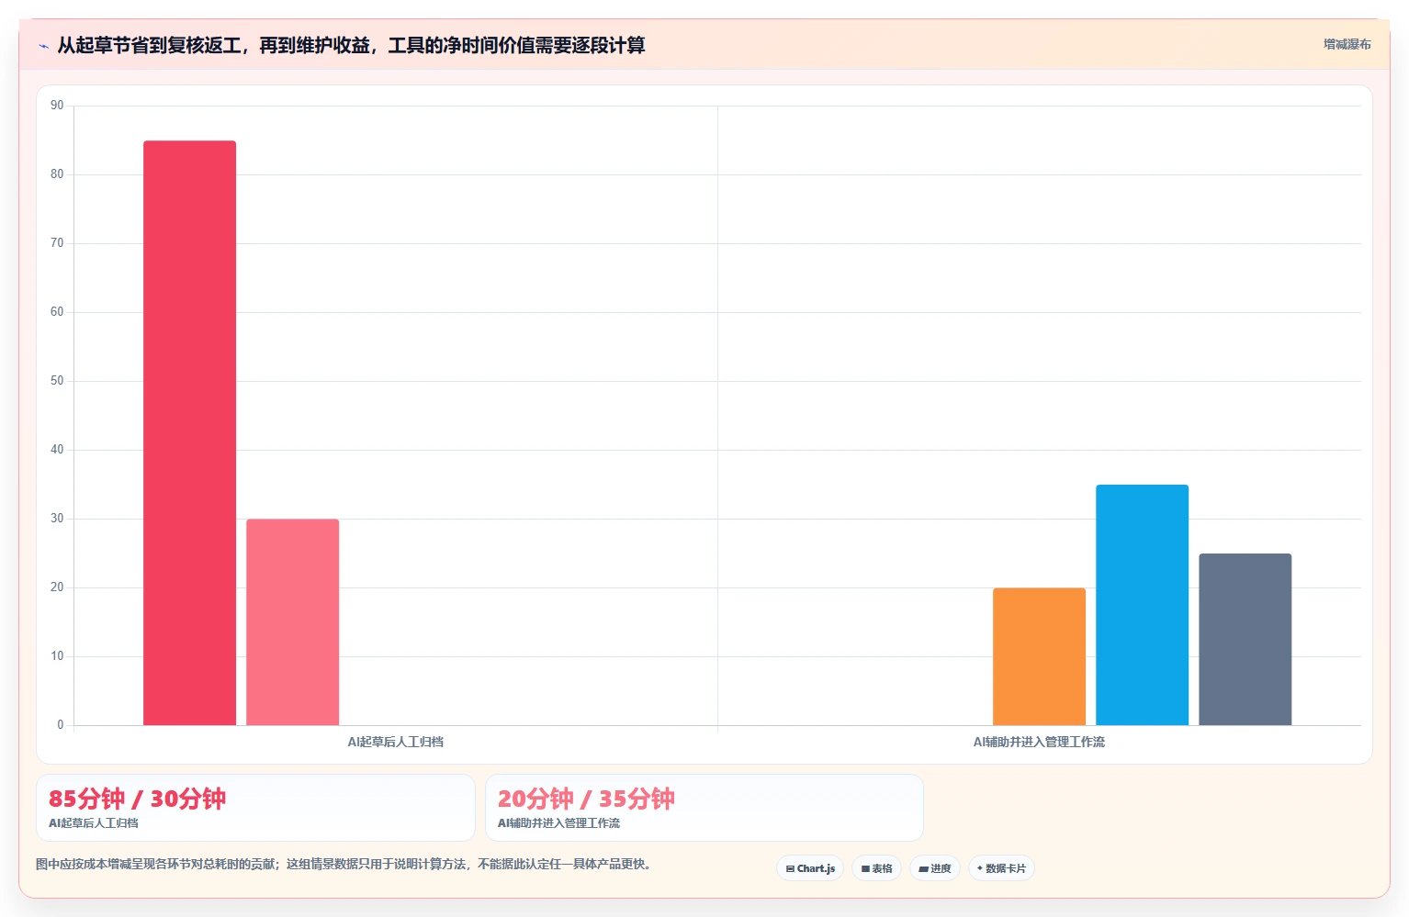This screenshot has height=917, width=1409.
Task: Click the gray 25-minute bar
Action: click(1245, 639)
